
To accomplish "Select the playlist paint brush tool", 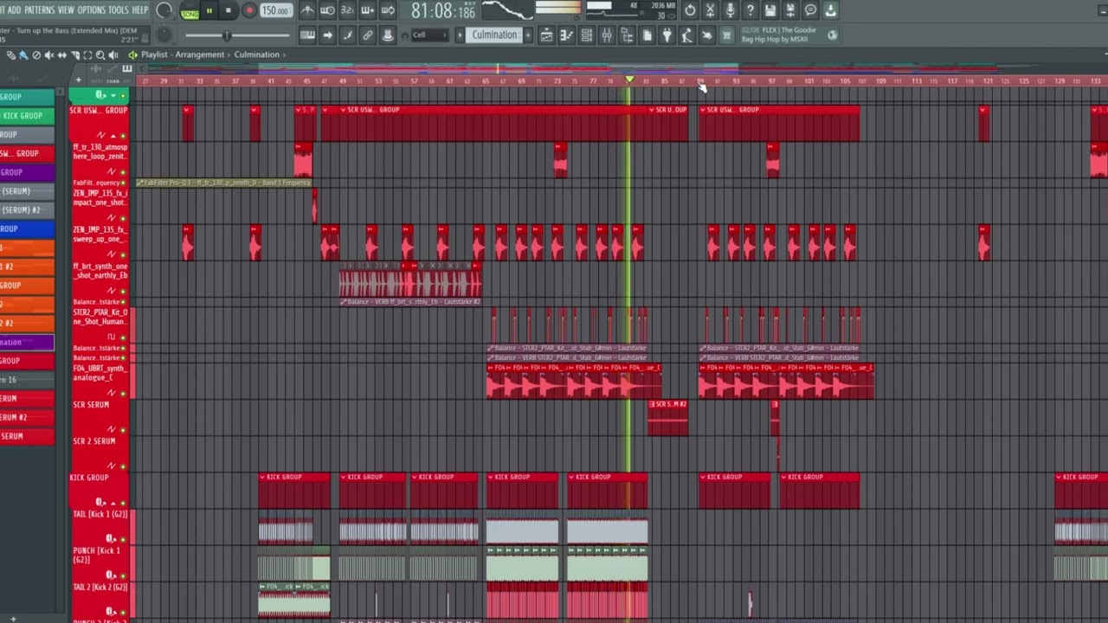I will pos(23,55).
